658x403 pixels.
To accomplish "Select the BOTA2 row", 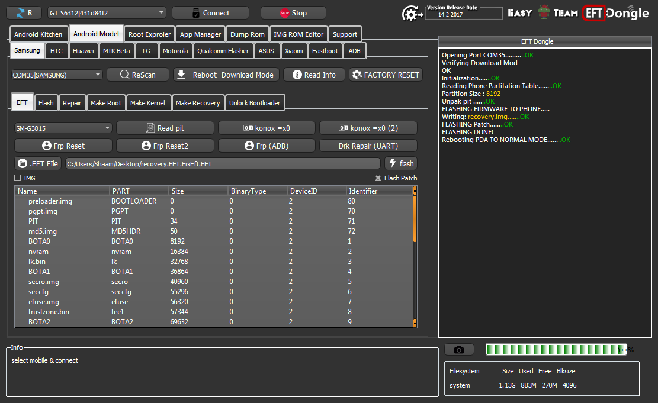I will [214, 322].
